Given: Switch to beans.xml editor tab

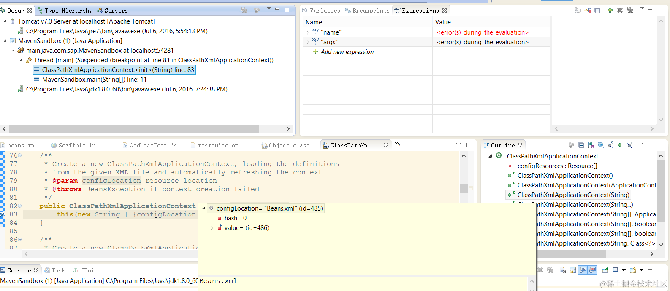Looking at the screenshot, I should 19,145.
